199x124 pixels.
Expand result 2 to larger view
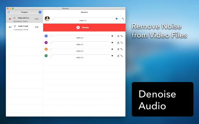(122, 49)
